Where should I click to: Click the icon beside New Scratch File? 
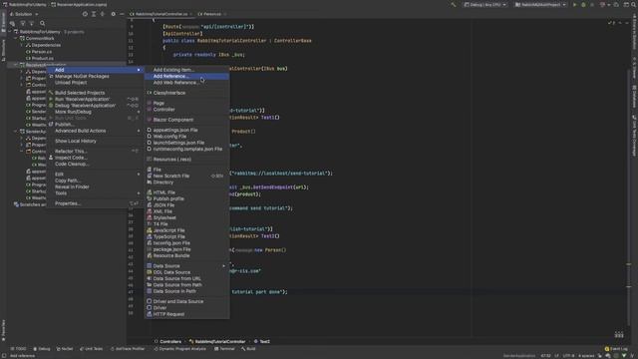click(x=150, y=176)
